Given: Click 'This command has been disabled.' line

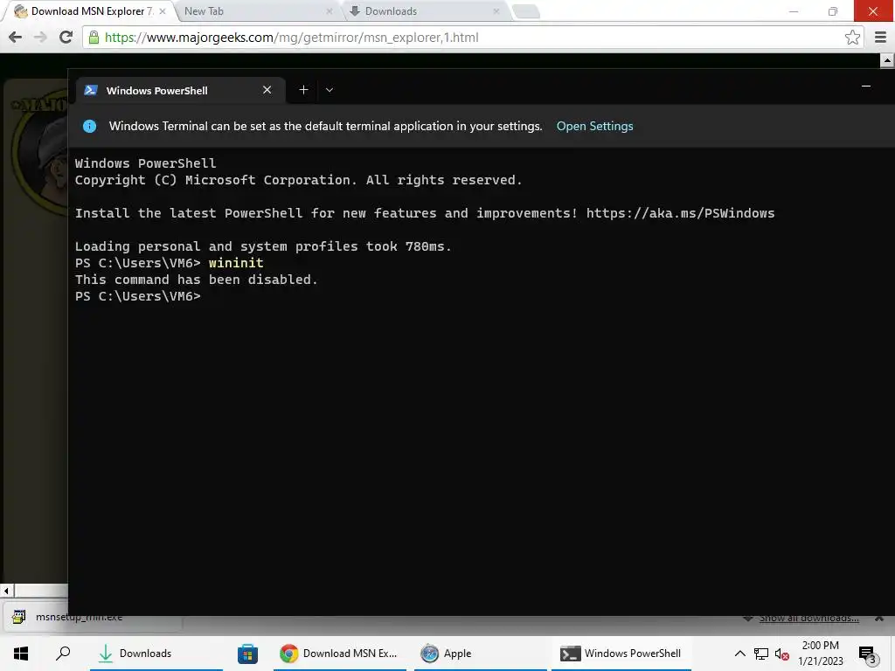Looking at the screenshot, I should click(x=197, y=280).
